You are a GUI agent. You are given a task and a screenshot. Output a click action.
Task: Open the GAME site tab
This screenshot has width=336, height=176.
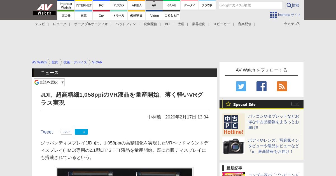(172, 5)
